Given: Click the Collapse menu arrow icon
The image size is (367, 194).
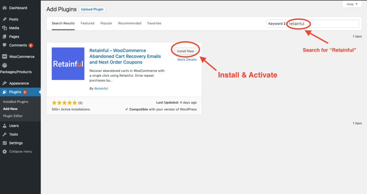Looking at the screenshot, I should [4, 151].
